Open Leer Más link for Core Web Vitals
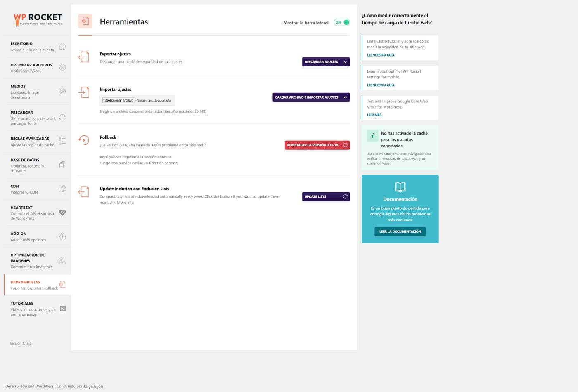The width and height of the screenshot is (578, 392). pyautogui.click(x=374, y=115)
